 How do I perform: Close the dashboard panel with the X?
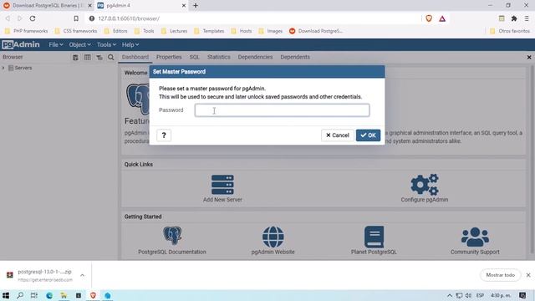click(x=529, y=58)
